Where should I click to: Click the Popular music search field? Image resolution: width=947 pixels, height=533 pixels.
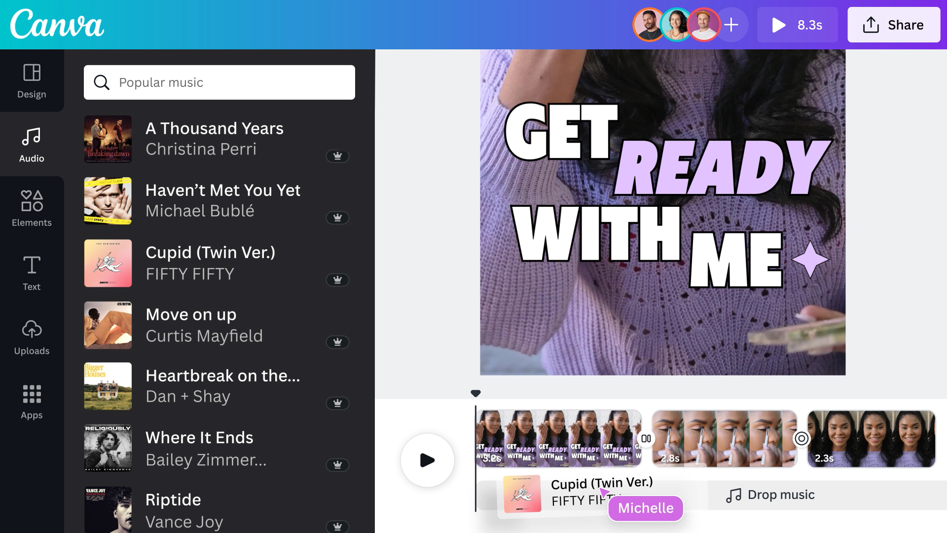220,82
